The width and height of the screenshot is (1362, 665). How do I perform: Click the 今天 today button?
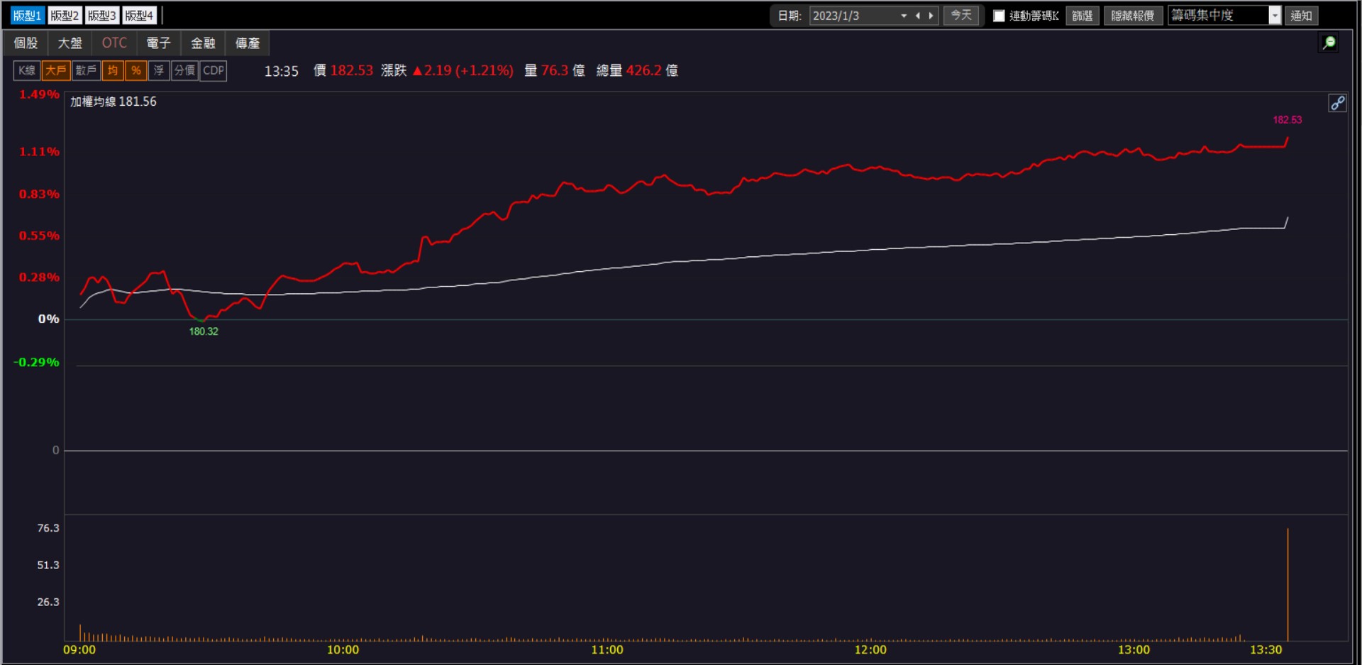coord(961,16)
